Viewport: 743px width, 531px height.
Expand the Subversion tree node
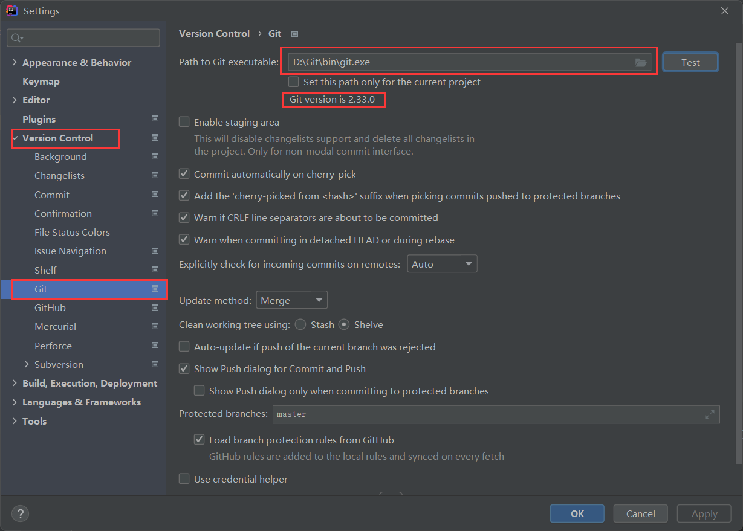pyautogui.click(x=27, y=364)
